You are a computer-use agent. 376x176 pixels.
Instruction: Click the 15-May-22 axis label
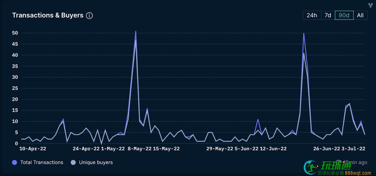coord(166,149)
